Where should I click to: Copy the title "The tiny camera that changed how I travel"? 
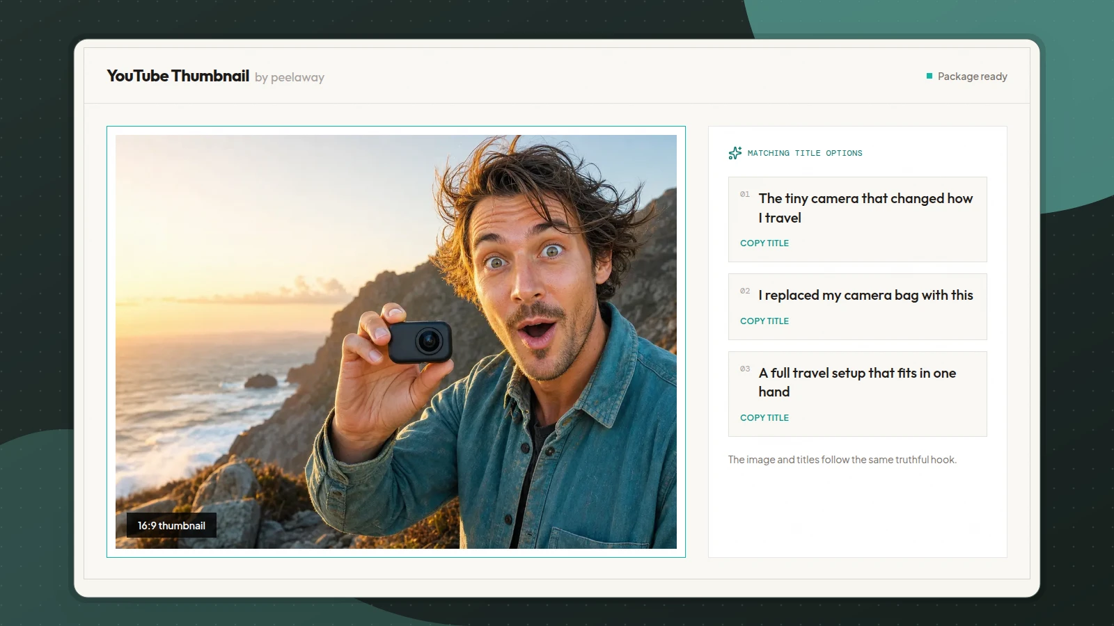point(764,243)
